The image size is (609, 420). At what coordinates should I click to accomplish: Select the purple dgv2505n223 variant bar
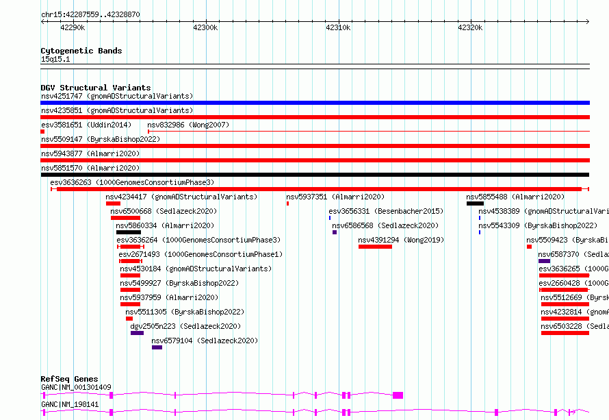coord(137,333)
